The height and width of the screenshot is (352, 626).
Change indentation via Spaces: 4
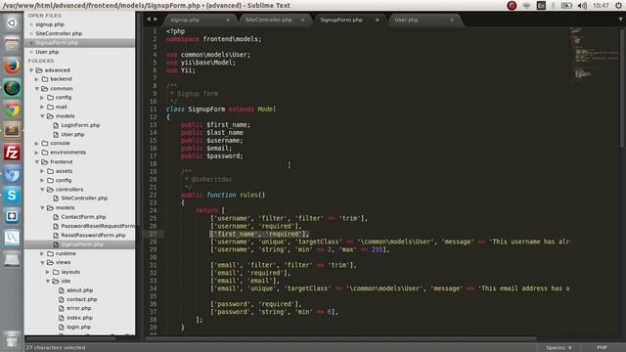(x=559, y=348)
